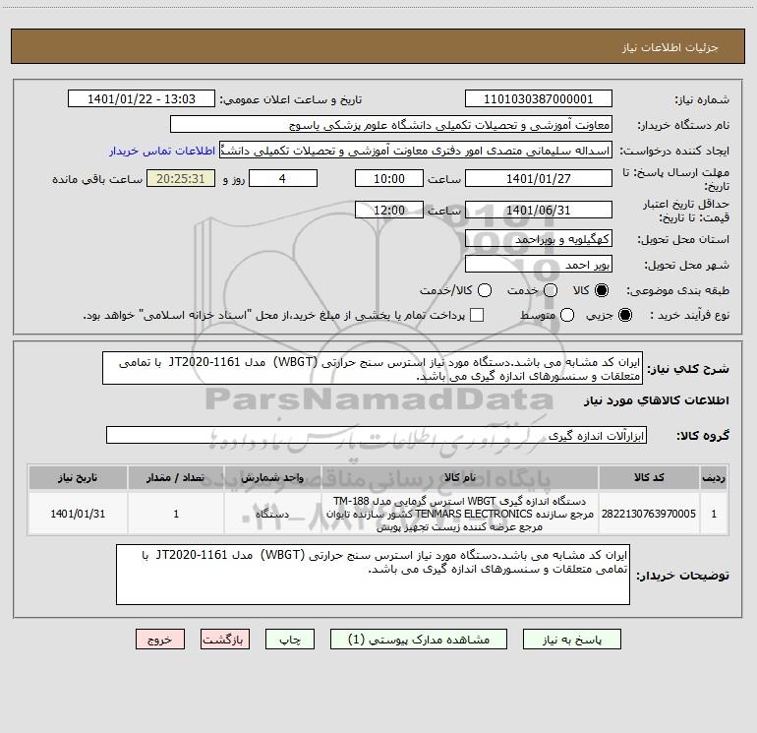Image resolution: width=757 pixels, height=733 pixels.
Task: Click the چاپ print button
Action: point(290,640)
